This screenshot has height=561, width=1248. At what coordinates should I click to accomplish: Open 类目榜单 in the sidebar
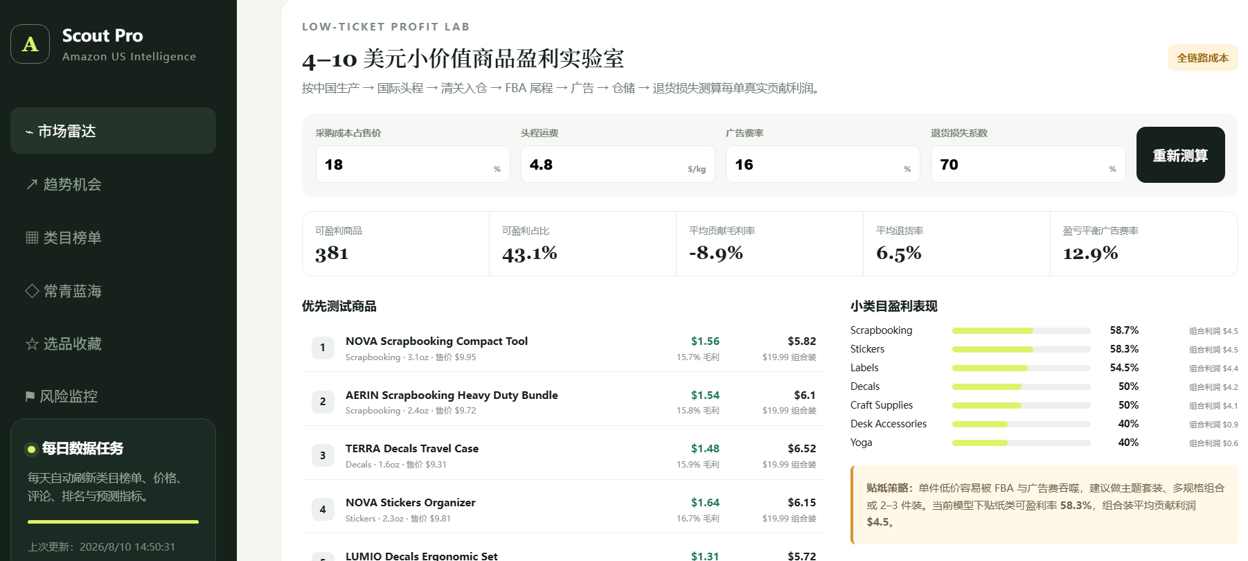click(x=113, y=238)
